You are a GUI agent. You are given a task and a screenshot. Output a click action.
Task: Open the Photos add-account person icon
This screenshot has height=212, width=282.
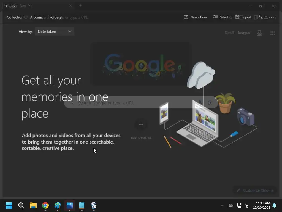[x=261, y=17]
